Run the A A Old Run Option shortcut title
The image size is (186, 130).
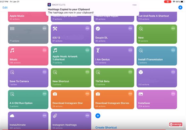click(21, 103)
